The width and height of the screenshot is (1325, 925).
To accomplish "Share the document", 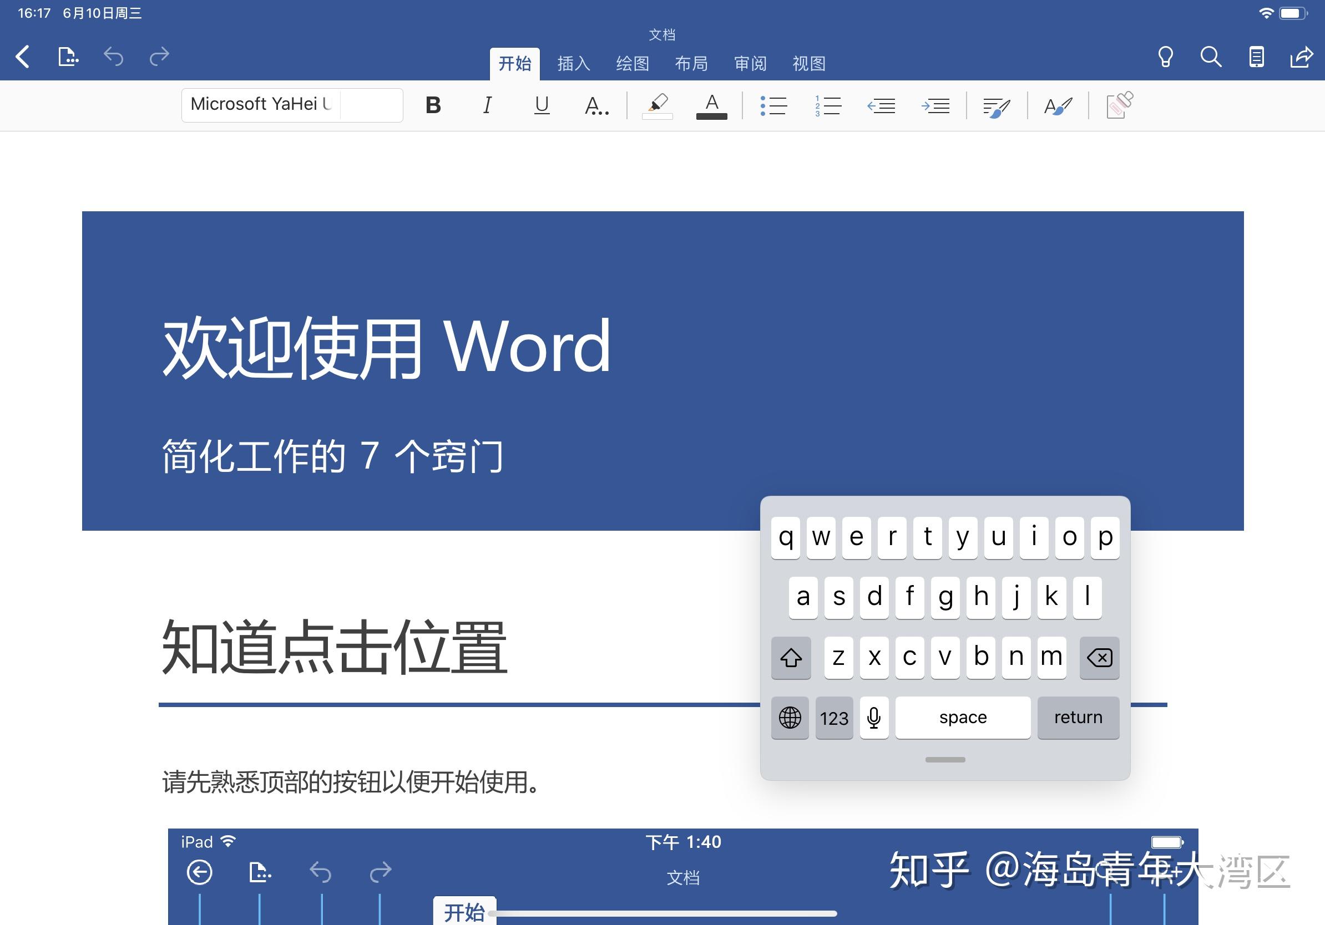I will coord(1301,57).
